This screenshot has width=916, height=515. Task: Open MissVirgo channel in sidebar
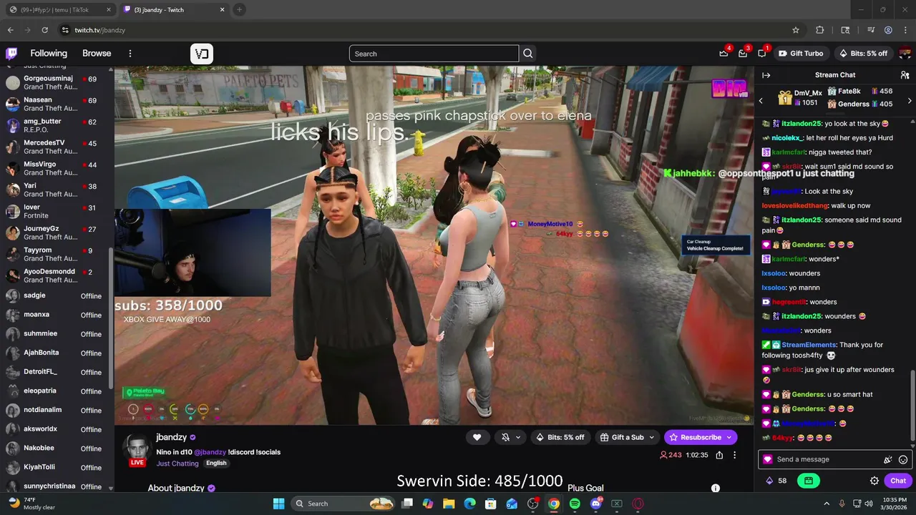pyautogui.click(x=56, y=168)
